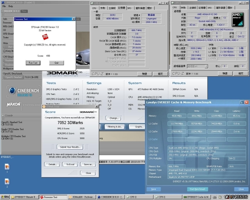Click Run Test in Processor Test
The width and height of the screenshot is (250, 200).
tap(33, 63)
